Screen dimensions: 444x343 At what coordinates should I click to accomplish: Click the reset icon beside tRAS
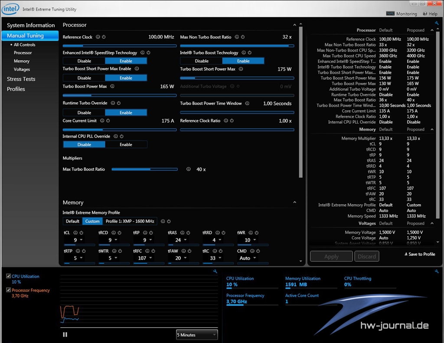tap(188, 232)
